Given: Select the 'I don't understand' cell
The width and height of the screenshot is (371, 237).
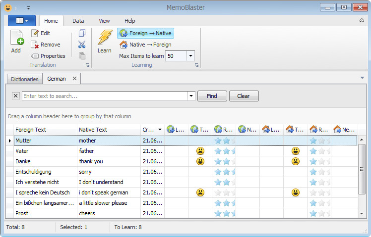Looking at the screenshot, I should (109, 182).
